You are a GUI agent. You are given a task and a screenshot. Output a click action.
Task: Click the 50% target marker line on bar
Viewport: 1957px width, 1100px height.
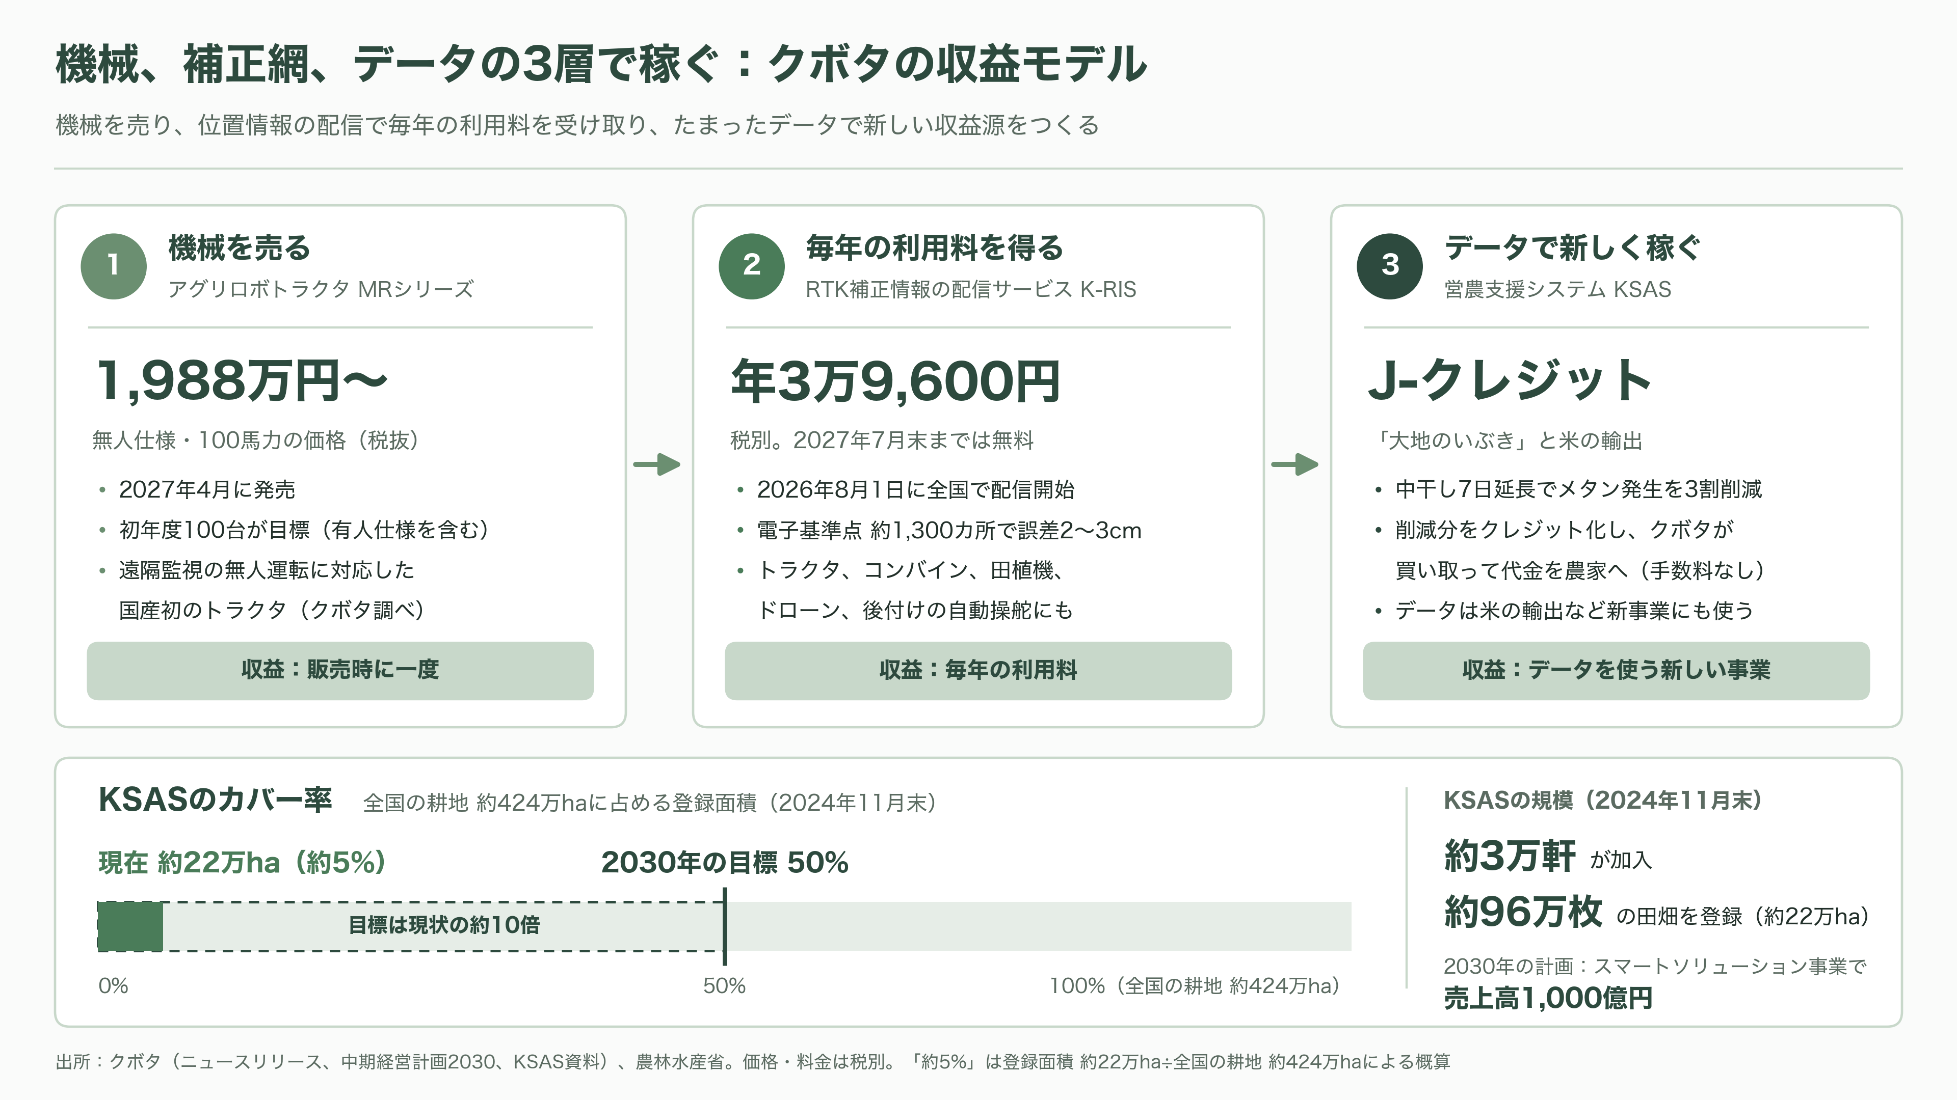tap(725, 926)
